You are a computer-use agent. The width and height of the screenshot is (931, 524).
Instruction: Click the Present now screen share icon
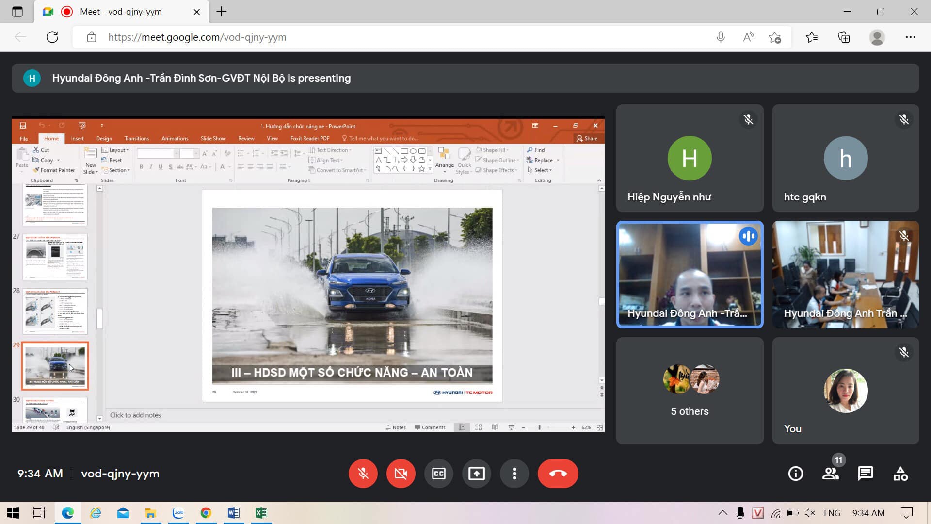tap(476, 474)
